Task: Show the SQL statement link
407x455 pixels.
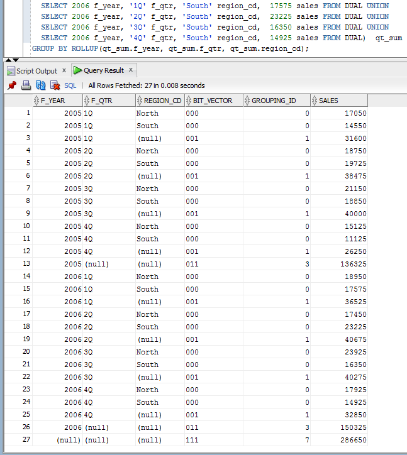Action: [x=70, y=85]
